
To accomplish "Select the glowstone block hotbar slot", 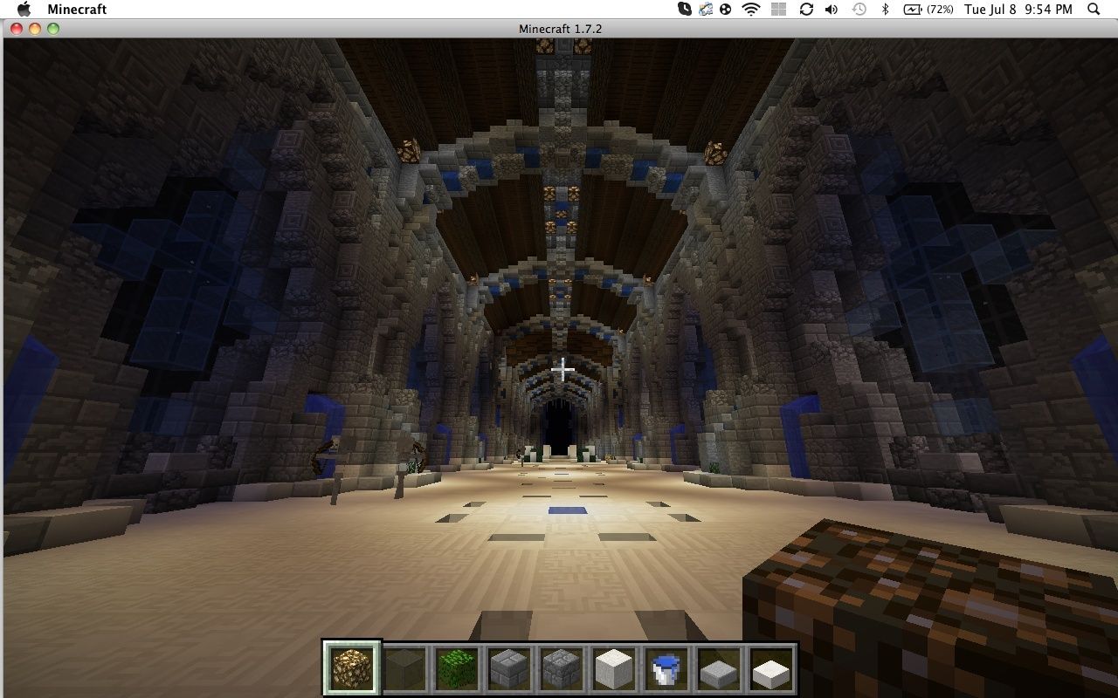I will pyautogui.click(x=351, y=668).
